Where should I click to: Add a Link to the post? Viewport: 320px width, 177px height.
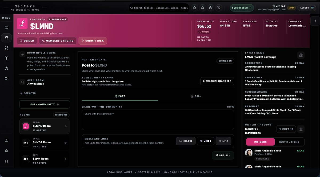click(x=223, y=141)
